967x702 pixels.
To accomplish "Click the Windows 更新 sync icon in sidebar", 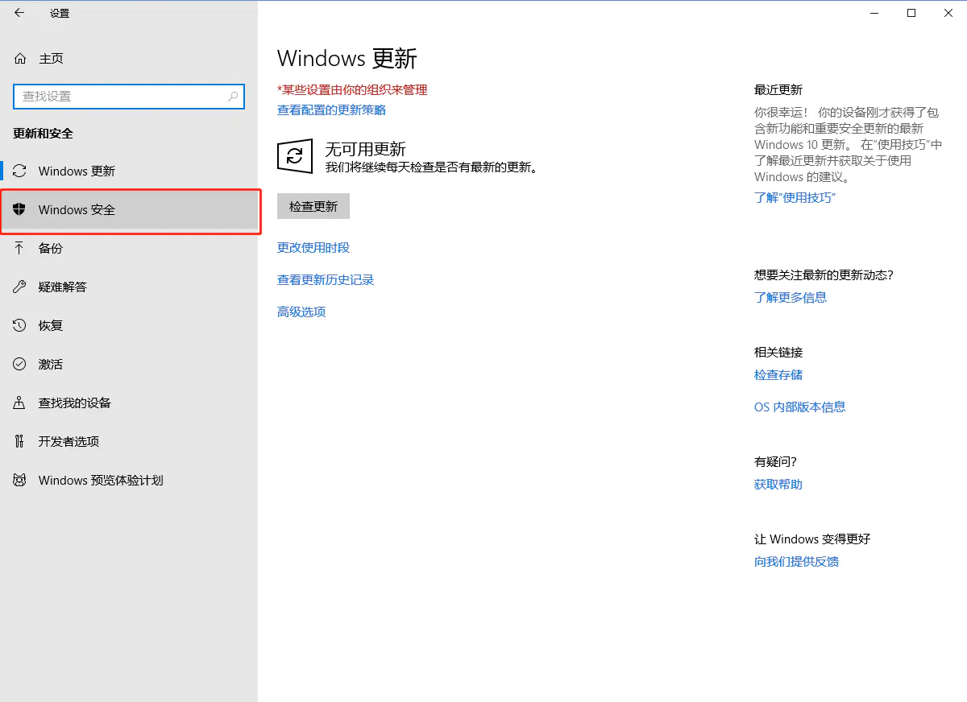I will click(x=20, y=171).
